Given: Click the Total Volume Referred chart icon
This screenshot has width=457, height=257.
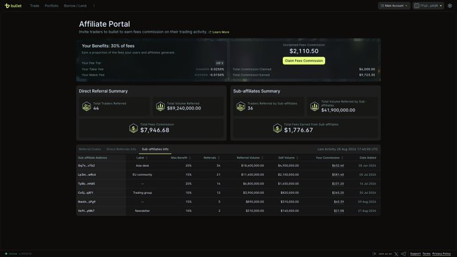Looking at the screenshot, I should (x=161, y=106).
